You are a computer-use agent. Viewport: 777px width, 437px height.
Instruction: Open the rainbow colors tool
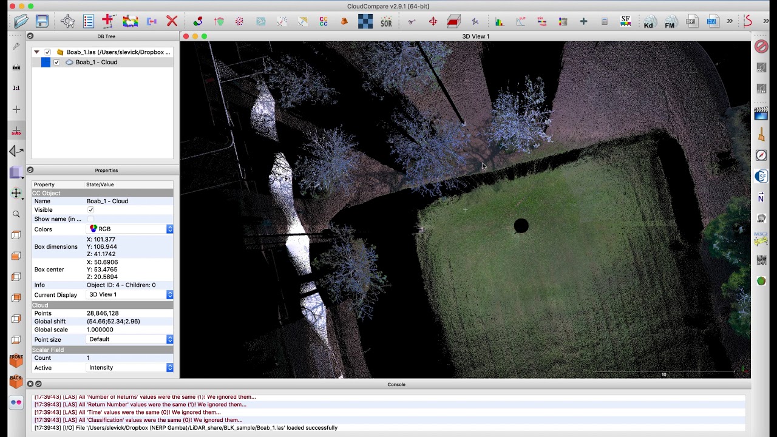(130, 21)
